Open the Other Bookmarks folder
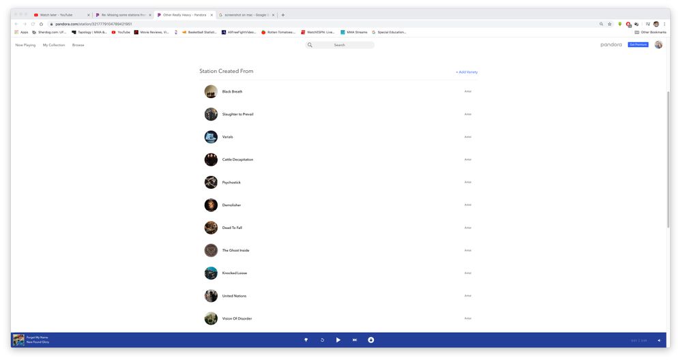 click(650, 32)
